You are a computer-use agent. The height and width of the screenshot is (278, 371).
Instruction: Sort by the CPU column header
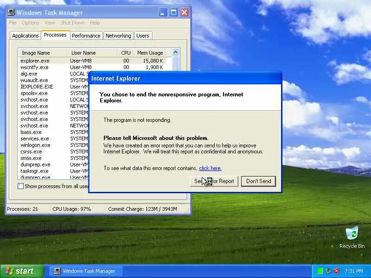coord(124,53)
